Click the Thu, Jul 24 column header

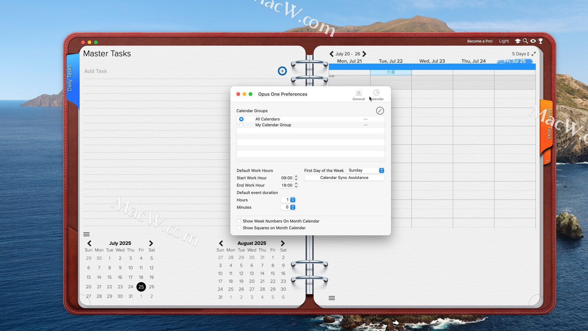tap(473, 61)
